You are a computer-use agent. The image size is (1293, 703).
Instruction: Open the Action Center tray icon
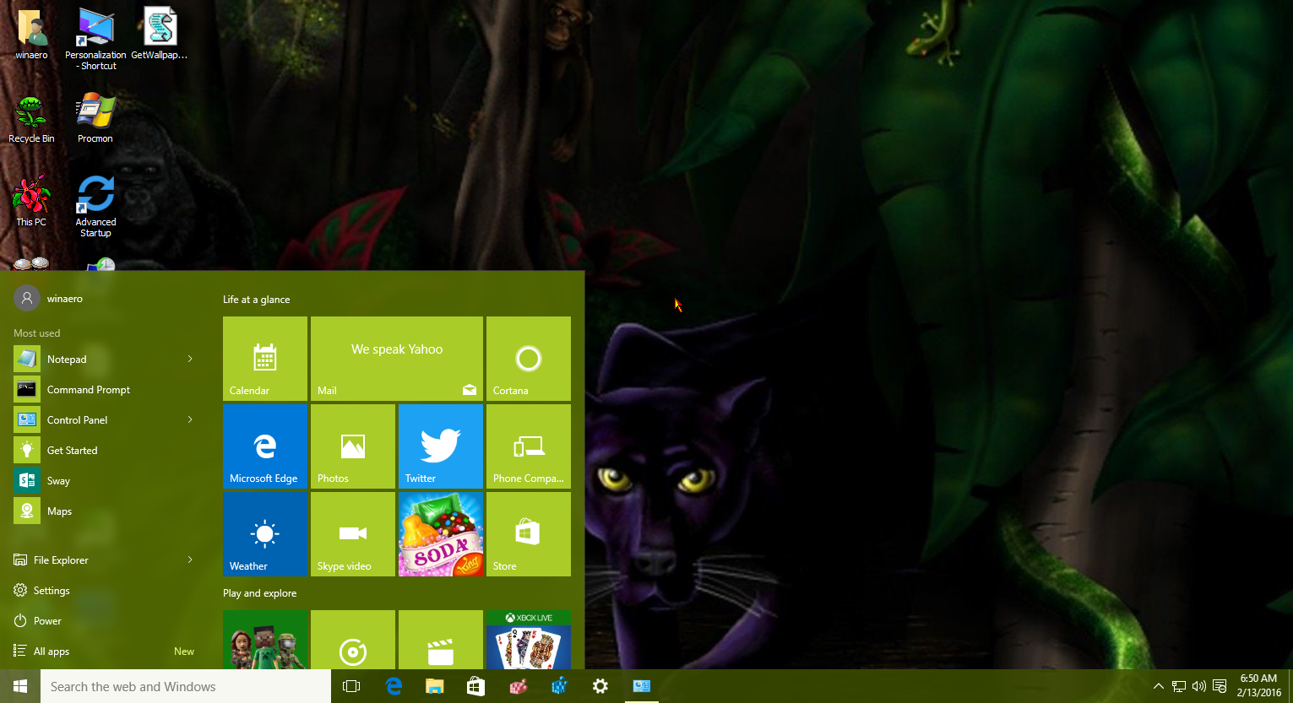click(x=1220, y=686)
